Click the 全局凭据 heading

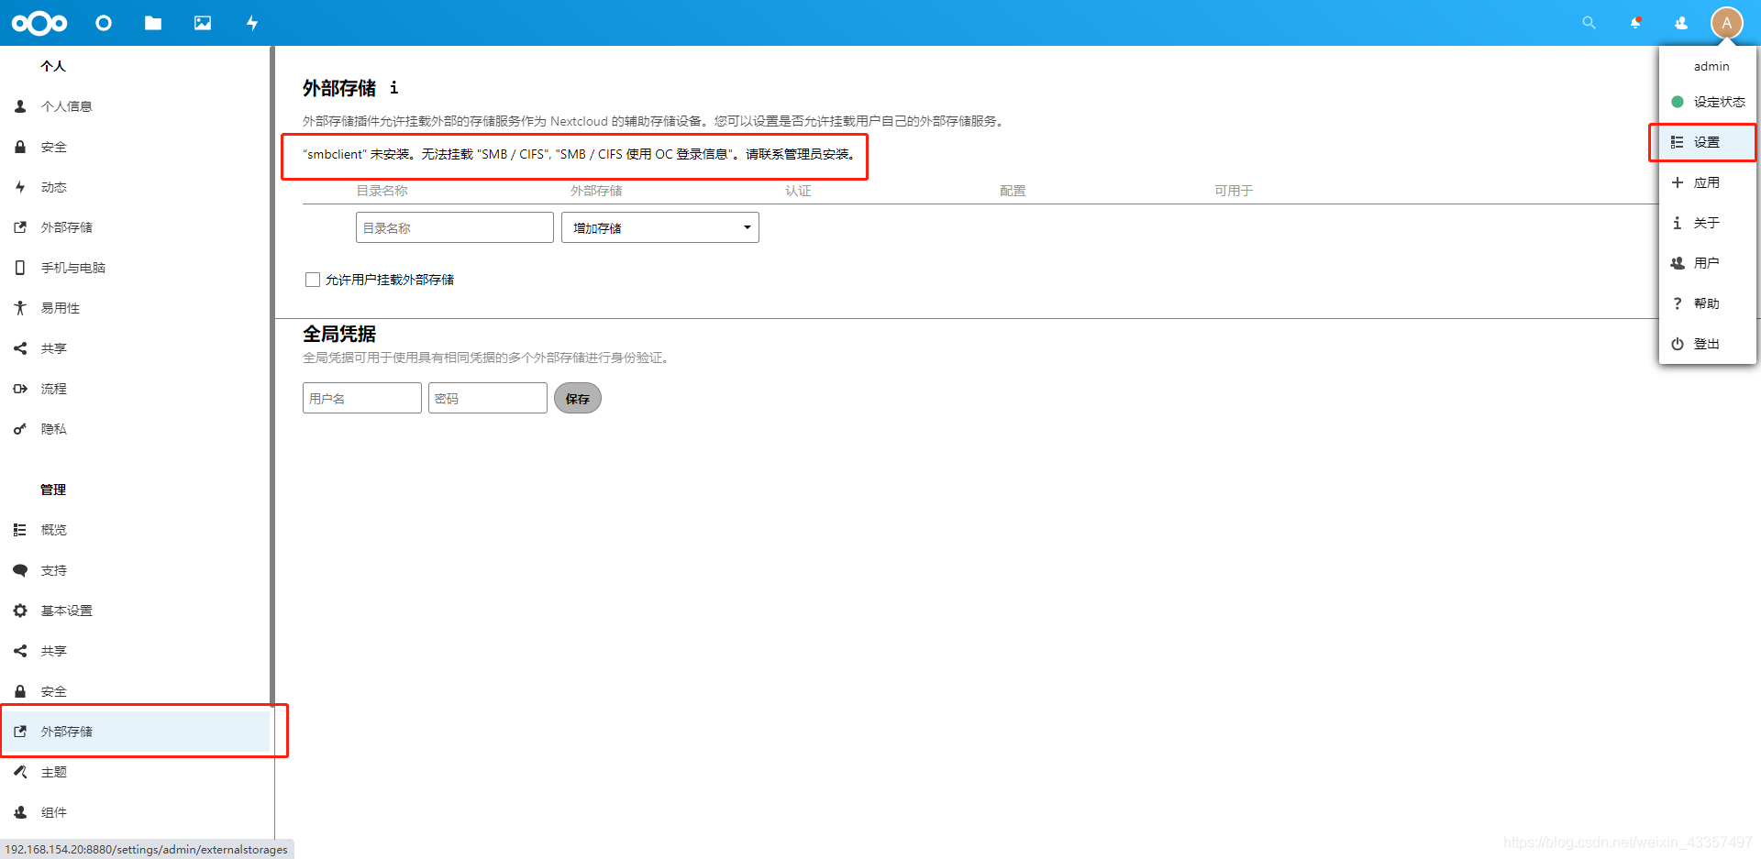(339, 334)
